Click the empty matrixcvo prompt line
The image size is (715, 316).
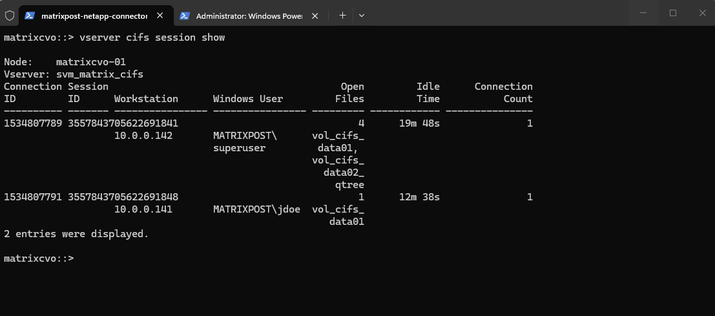pyautogui.click(x=39, y=258)
